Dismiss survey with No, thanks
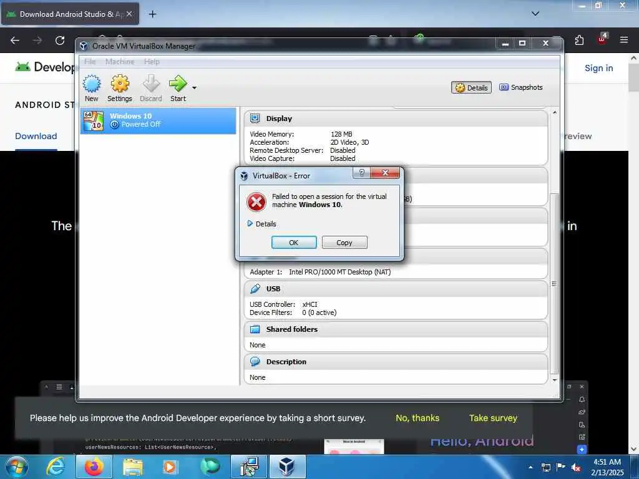Viewport: 639px width, 479px height. pos(417,418)
